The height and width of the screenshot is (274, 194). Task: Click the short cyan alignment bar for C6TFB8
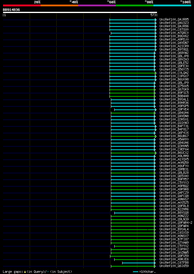(x=139, y=263)
